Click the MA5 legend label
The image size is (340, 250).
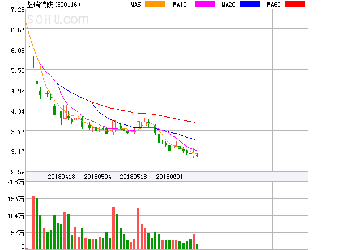(135, 5)
